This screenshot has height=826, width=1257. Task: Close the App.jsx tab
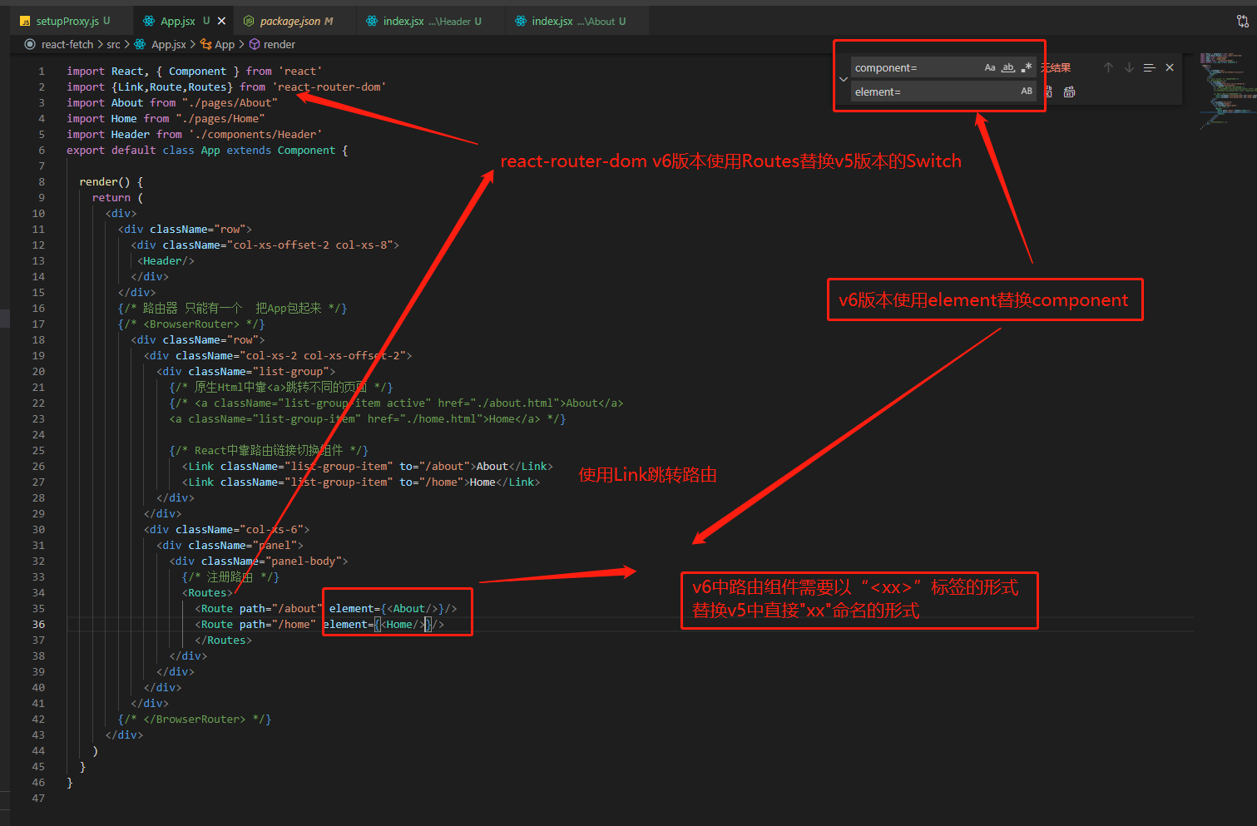[x=220, y=21]
